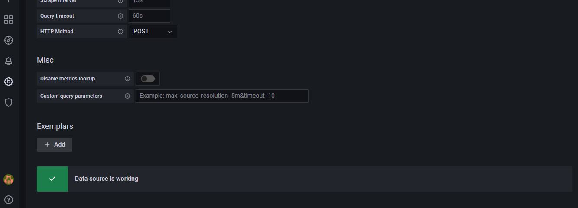The height and width of the screenshot is (208, 578).
Task: Open the Server Admin shield icon
Action: tap(9, 102)
